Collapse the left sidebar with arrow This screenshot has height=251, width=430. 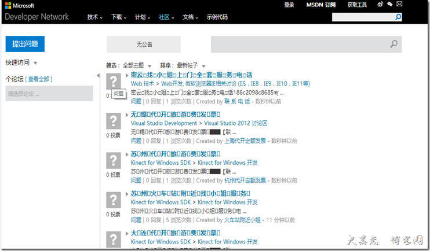click(x=98, y=76)
